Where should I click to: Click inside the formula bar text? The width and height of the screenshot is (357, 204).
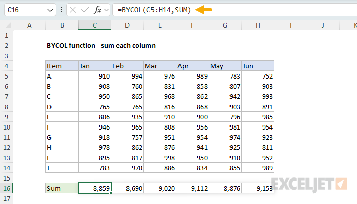coord(154,10)
